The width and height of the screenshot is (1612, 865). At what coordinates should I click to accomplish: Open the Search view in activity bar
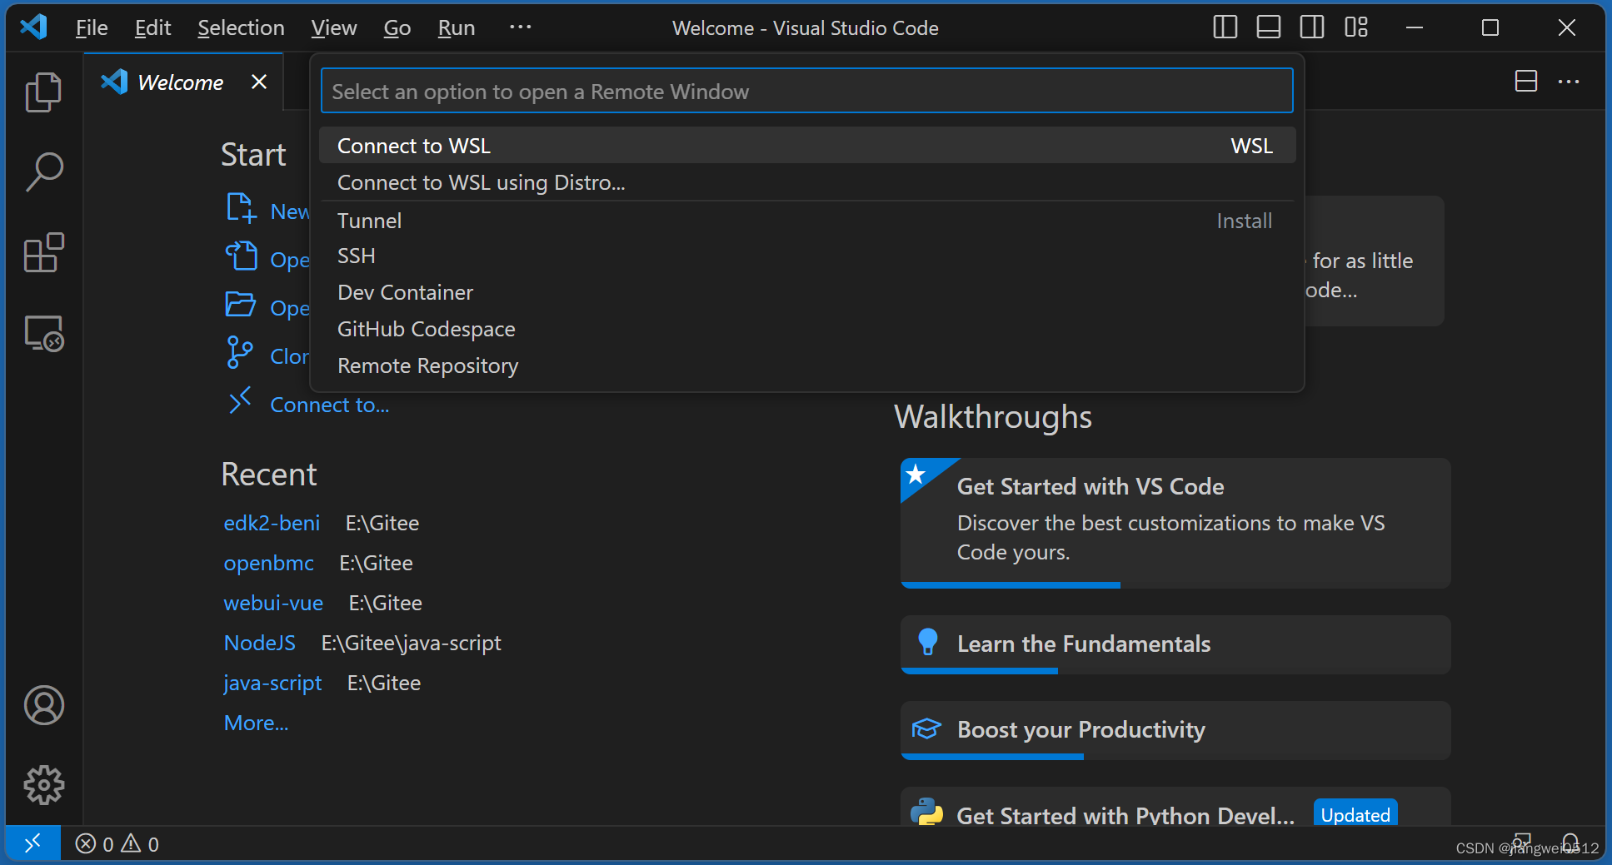point(43,172)
